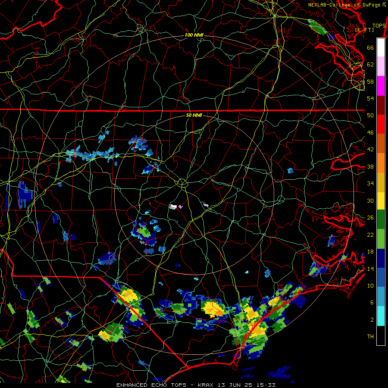This screenshot has height=388, width=388.
Task: Pick the navy blue legend band
Action: (x=381, y=258)
